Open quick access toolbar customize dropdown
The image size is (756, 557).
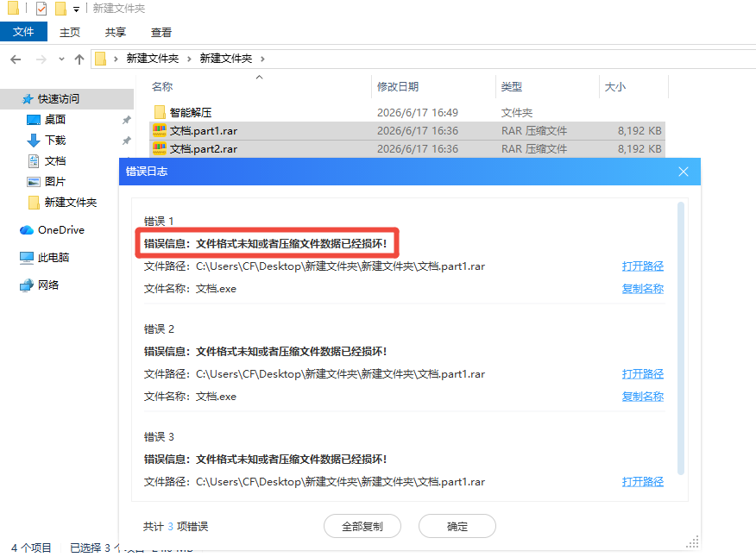coord(76,9)
